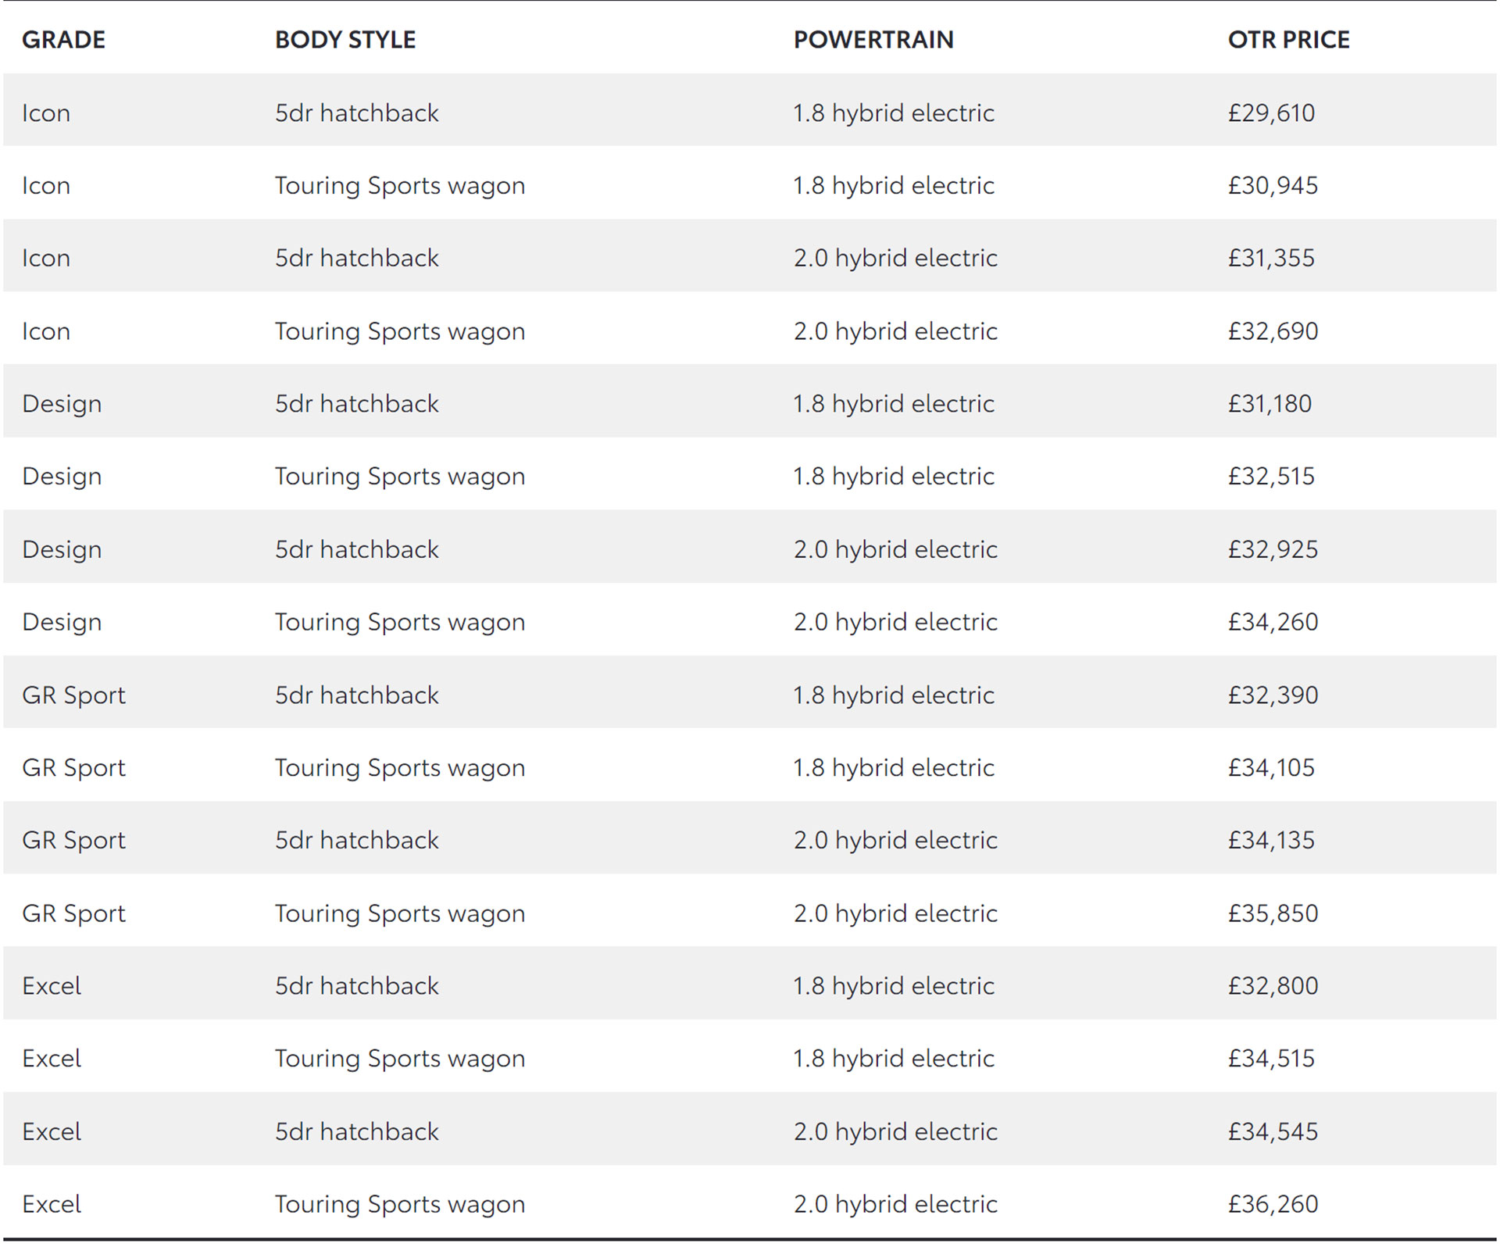Select the £30,945 price cell
Screen dimensions: 1500x1247
pos(1273,186)
